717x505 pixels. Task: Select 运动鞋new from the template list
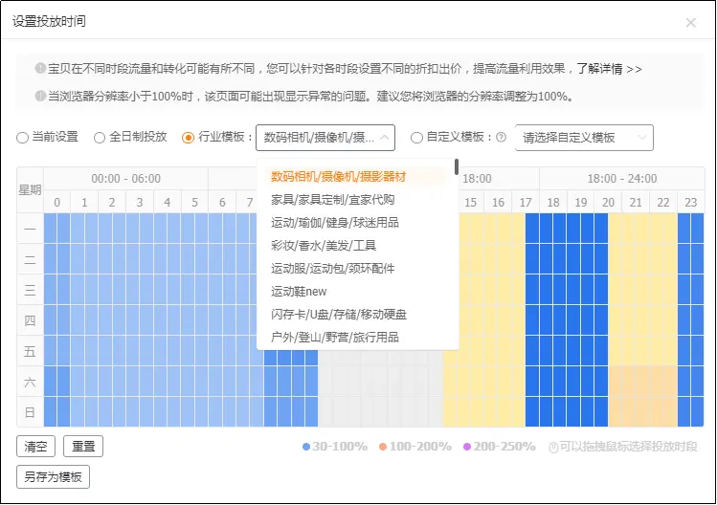tap(299, 292)
